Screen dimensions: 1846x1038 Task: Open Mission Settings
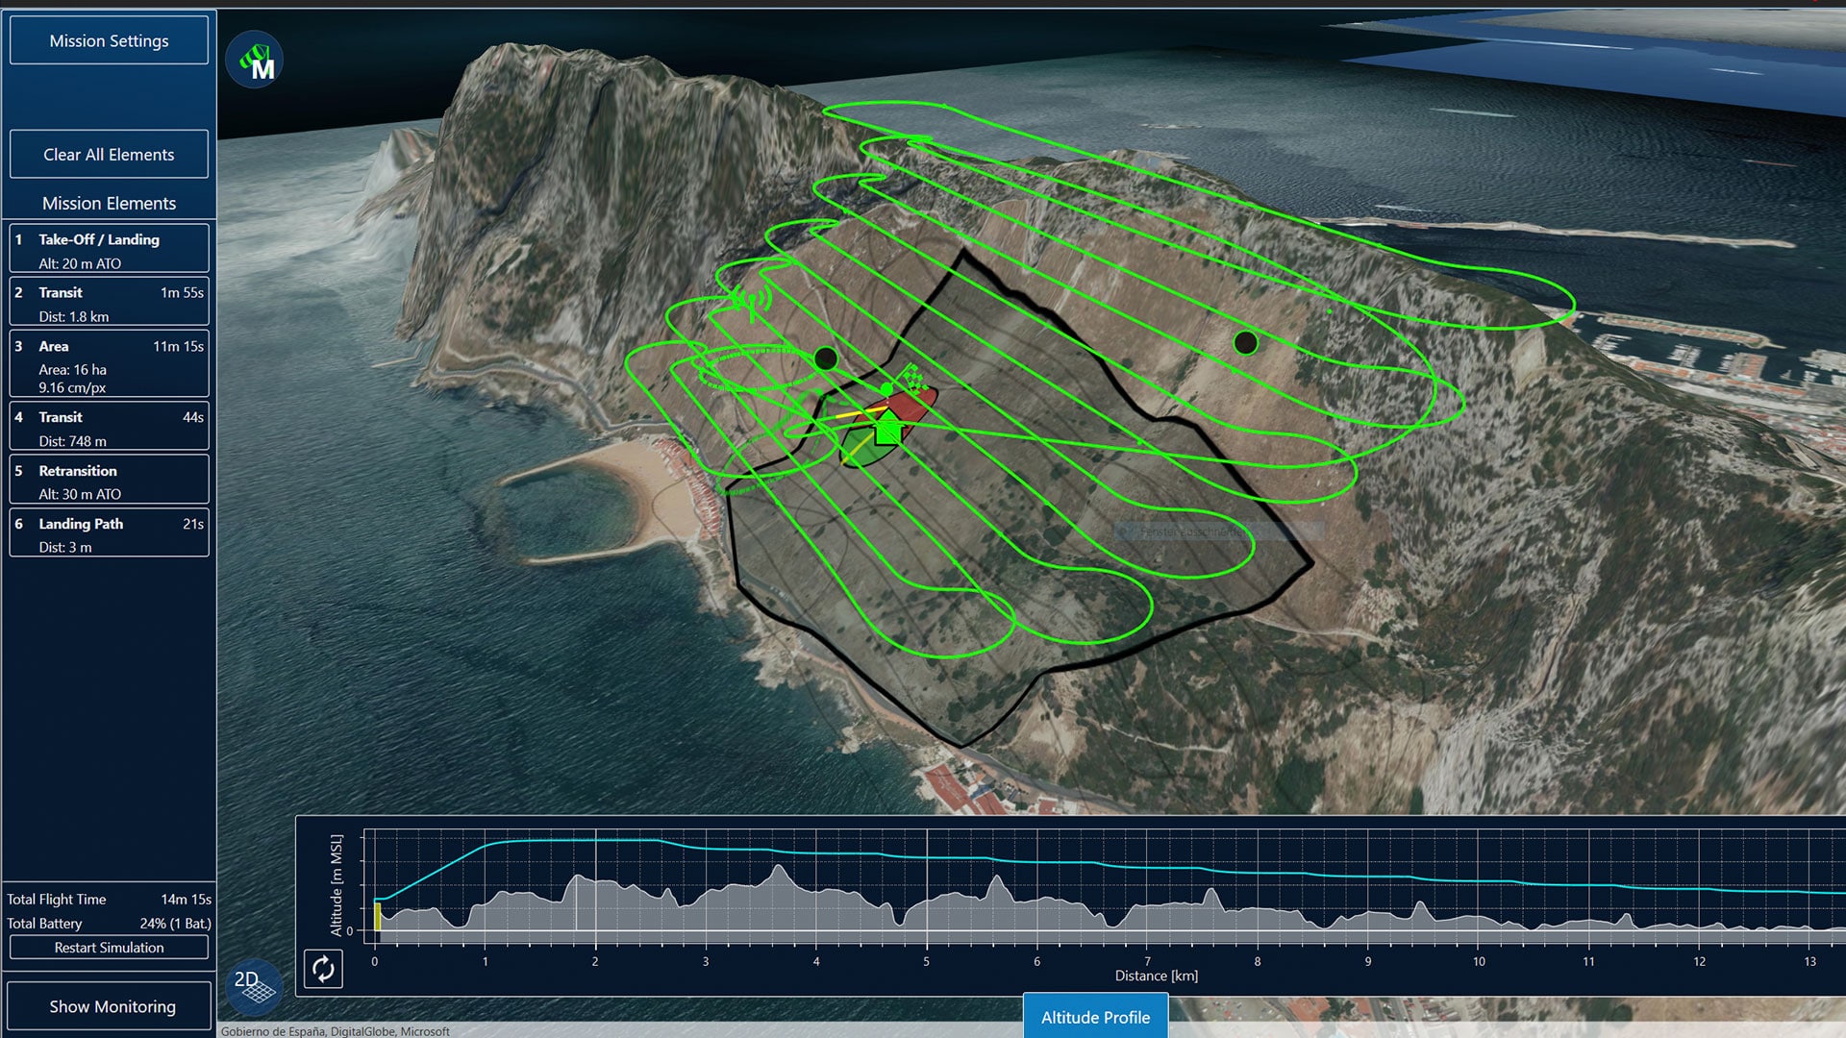coord(109,40)
